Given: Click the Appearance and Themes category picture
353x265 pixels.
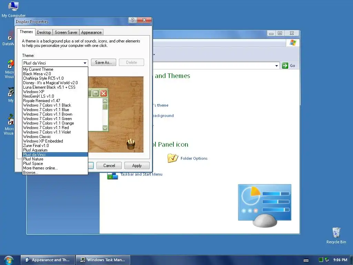Looking at the screenshot, I should click(265, 206).
